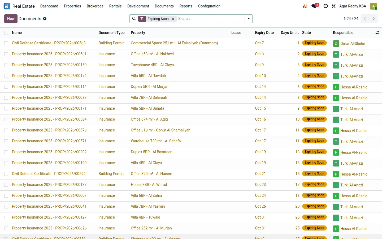The image size is (382, 239).
Task: Click the avatar for Office 653 m² row
Action: point(336,54)
